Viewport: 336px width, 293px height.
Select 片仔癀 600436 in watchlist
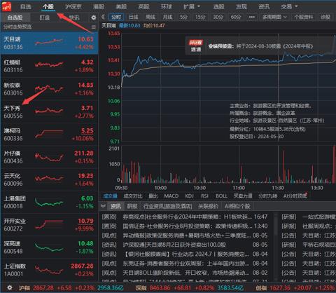(49, 157)
